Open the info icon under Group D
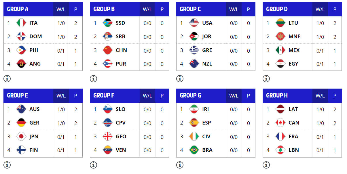The height and width of the screenshot is (174, 347). (x=266, y=79)
